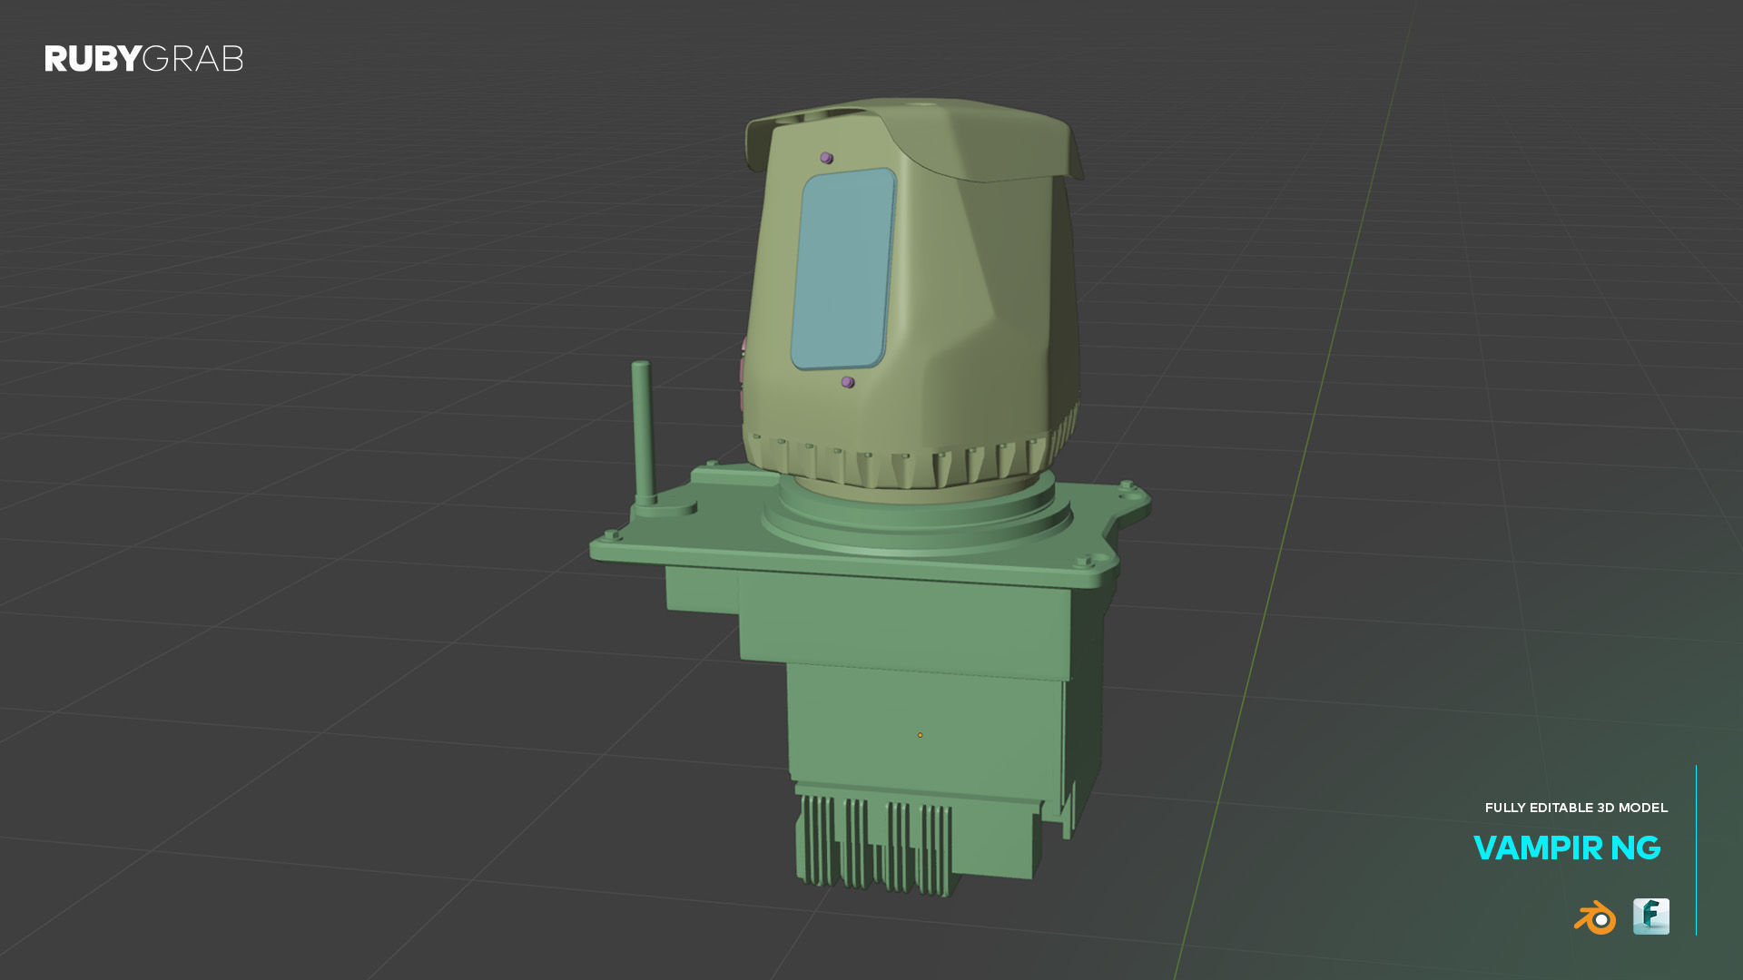Click the orange origin point on the lower housing

pos(920,735)
